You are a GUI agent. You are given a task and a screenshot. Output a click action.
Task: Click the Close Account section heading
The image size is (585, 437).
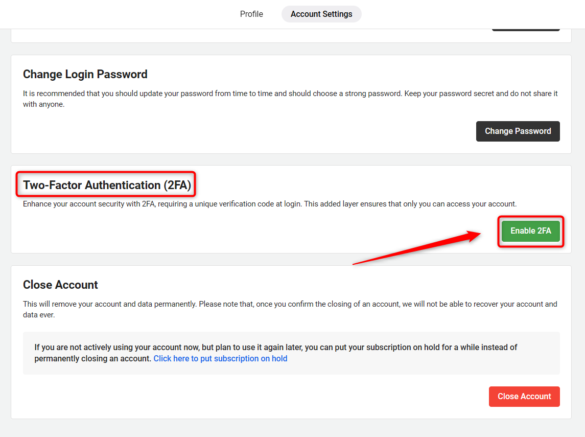pos(60,285)
